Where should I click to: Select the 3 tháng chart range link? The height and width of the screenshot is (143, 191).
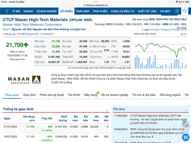[x=165, y=29]
